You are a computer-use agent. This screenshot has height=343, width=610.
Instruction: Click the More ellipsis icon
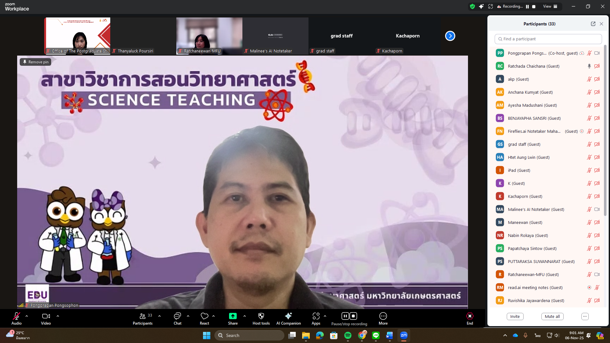pos(383,316)
